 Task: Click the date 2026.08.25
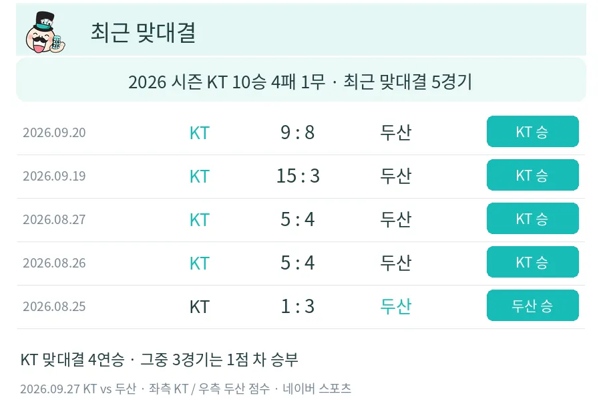point(54,306)
